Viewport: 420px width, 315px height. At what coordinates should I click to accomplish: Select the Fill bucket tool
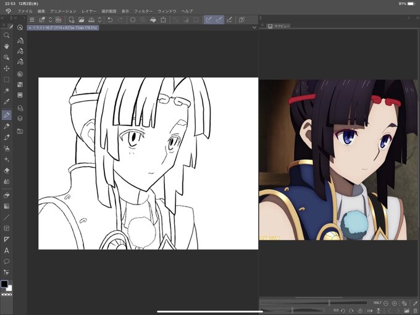tap(7, 195)
